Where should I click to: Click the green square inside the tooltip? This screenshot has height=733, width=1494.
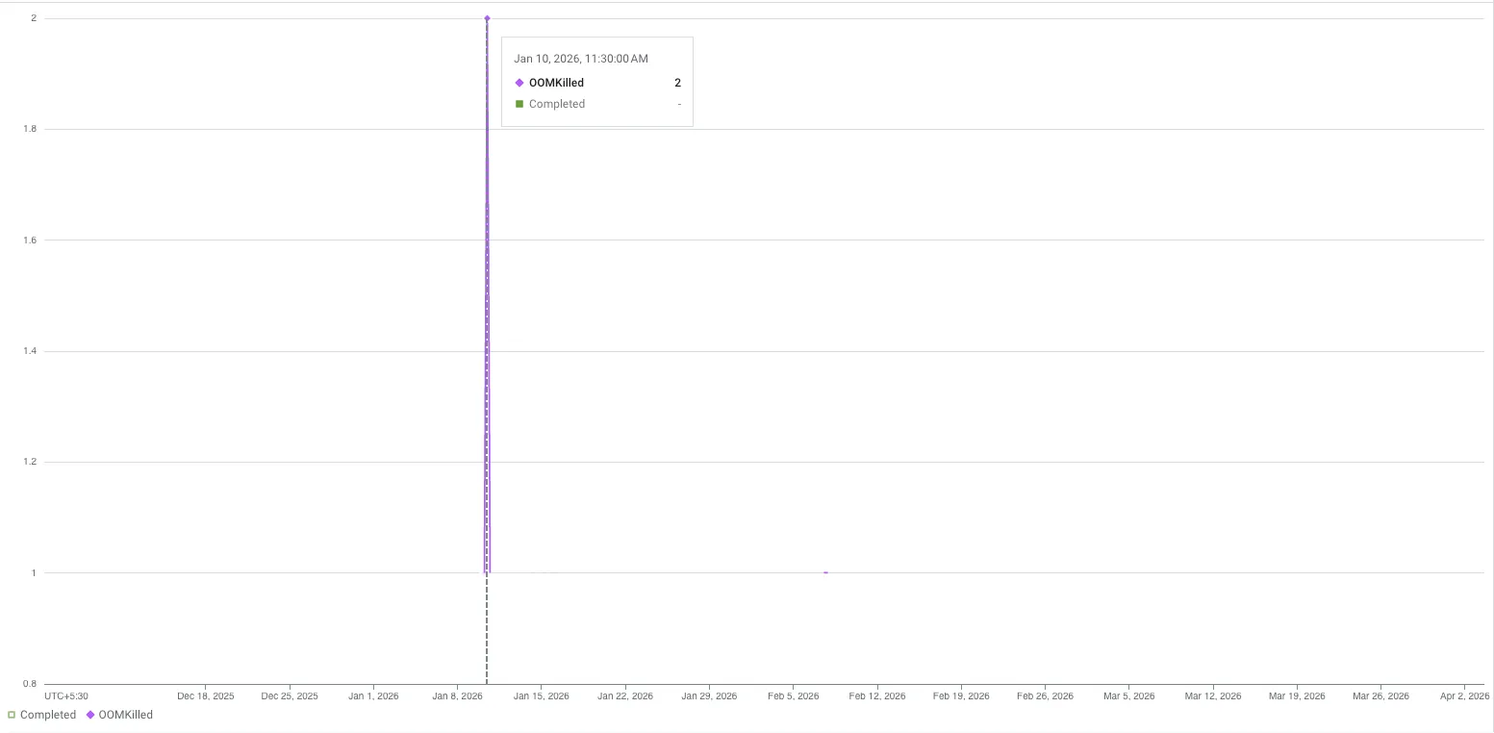[x=519, y=104]
